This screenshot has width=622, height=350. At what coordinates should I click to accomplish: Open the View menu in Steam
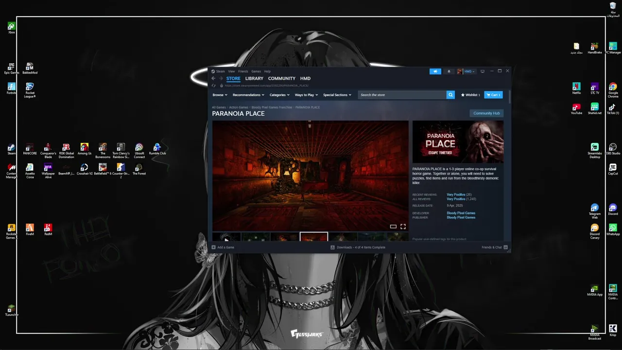[231, 71]
